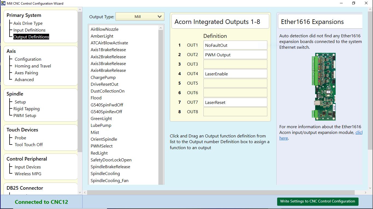Open Axis Configuration page
The height and width of the screenshot is (209, 373).
28,59
